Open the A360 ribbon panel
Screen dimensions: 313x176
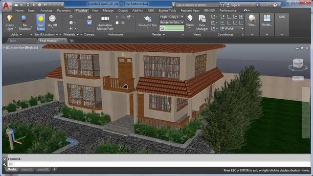pos(282,17)
